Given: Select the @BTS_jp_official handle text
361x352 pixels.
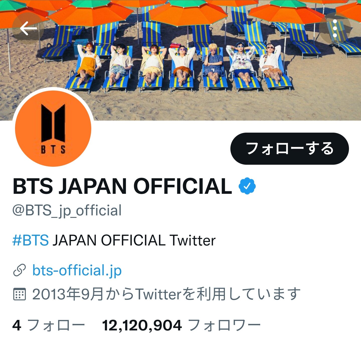Looking at the screenshot, I should 67,211.
